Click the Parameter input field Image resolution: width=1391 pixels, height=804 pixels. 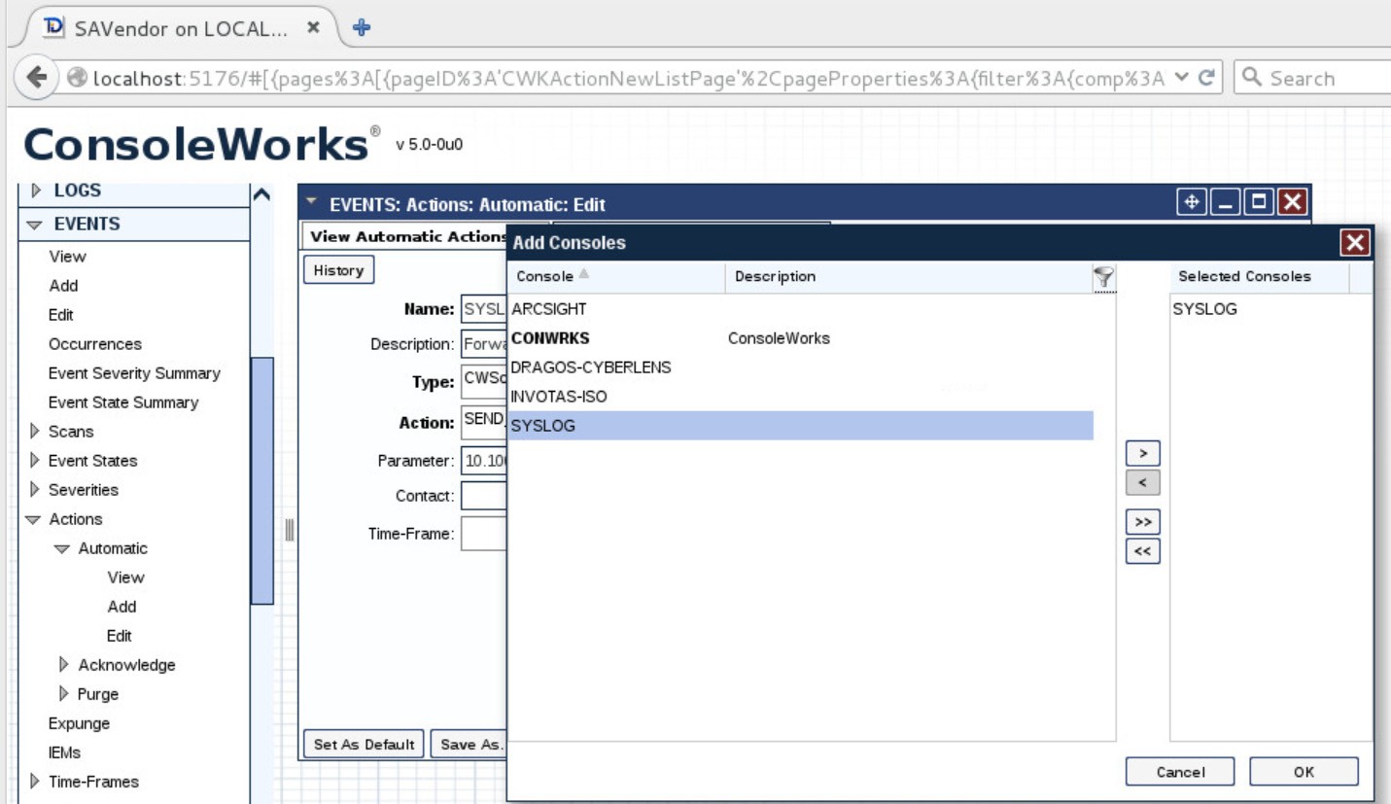[x=484, y=461]
